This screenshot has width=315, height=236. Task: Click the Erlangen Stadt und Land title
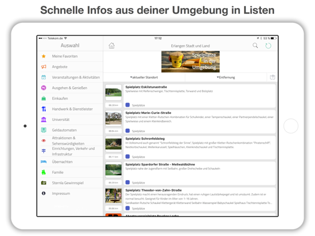pos(190,46)
